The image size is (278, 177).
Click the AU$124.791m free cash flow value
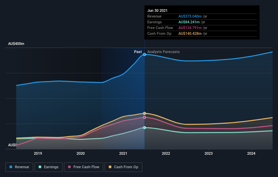[x=190, y=28]
